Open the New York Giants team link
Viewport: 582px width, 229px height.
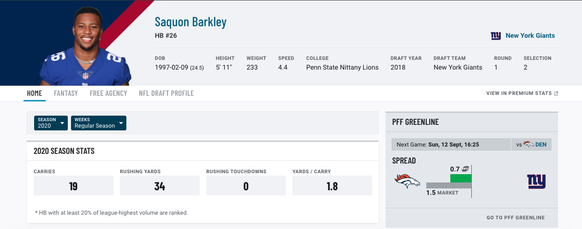(x=530, y=35)
